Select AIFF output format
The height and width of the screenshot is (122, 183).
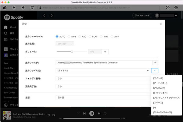pos(112,37)
